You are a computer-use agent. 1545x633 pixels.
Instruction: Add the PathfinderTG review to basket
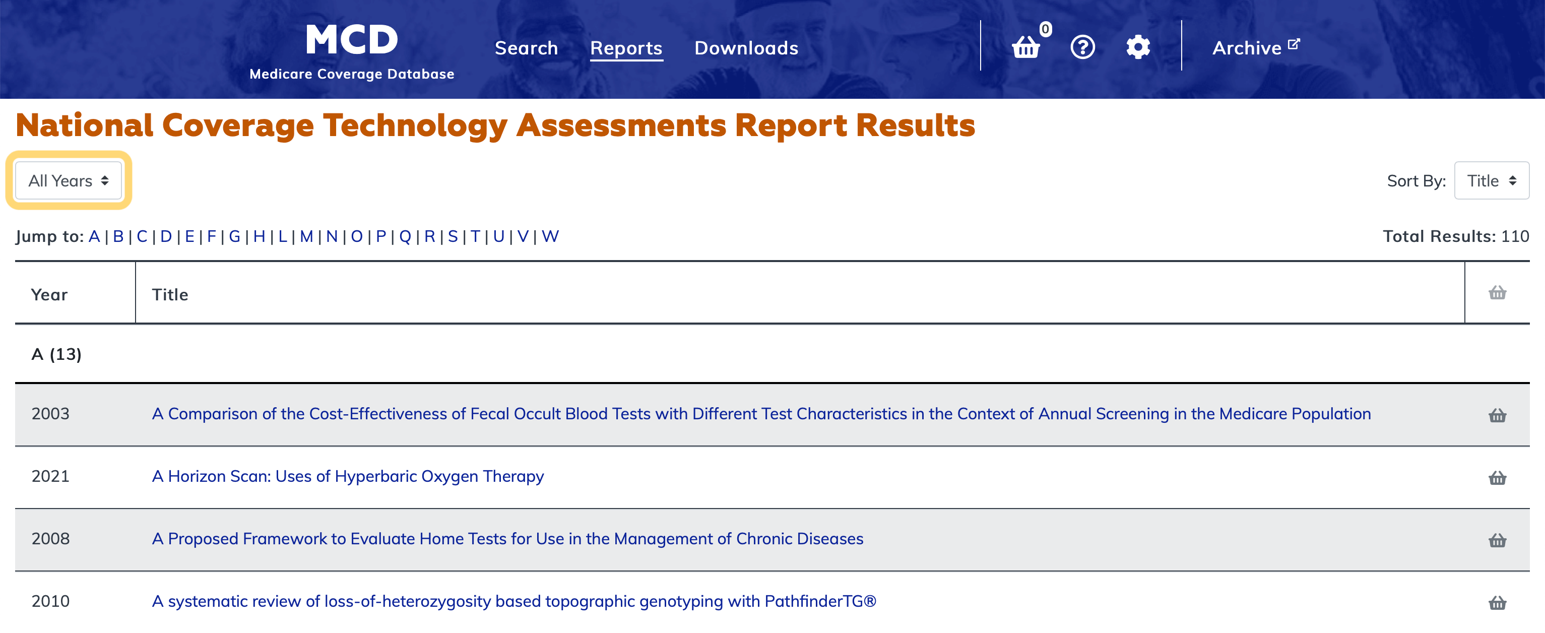(x=1497, y=602)
